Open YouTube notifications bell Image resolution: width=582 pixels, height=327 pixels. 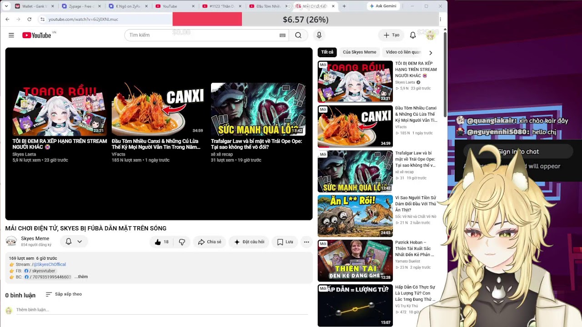point(413,35)
